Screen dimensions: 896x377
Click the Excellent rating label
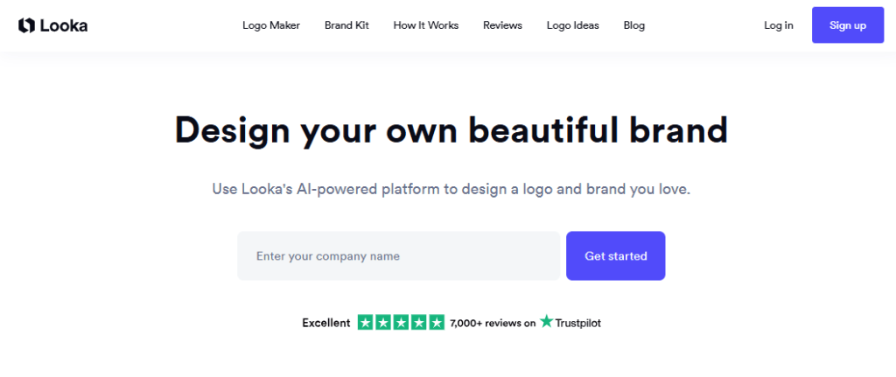click(x=325, y=323)
